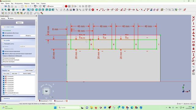Select the external geometry tool
The width and height of the screenshot is (196, 110).
[151, 9]
